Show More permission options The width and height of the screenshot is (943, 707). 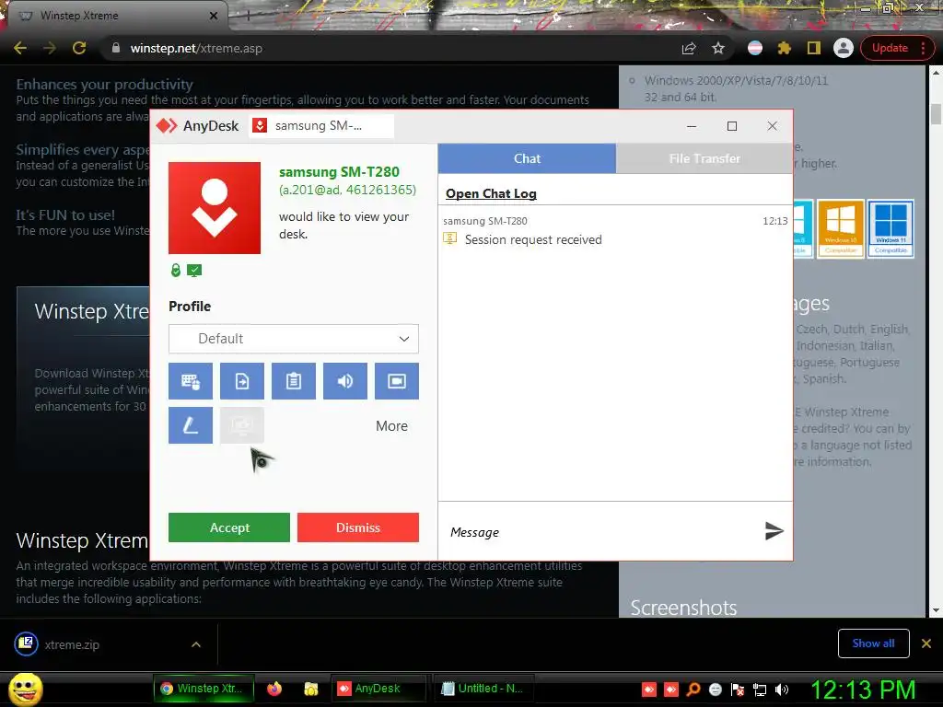tap(391, 426)
